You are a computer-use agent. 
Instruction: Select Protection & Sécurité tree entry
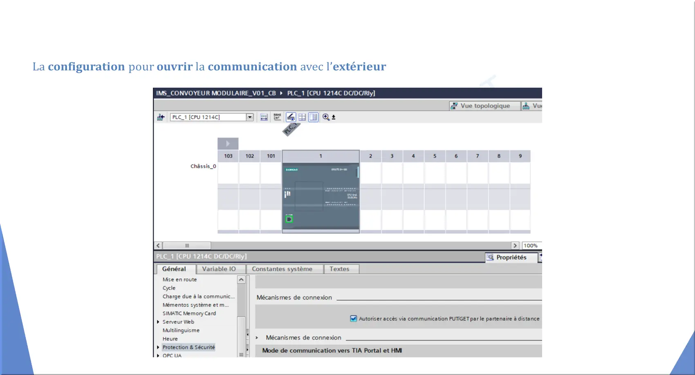(x=188, y=347)
